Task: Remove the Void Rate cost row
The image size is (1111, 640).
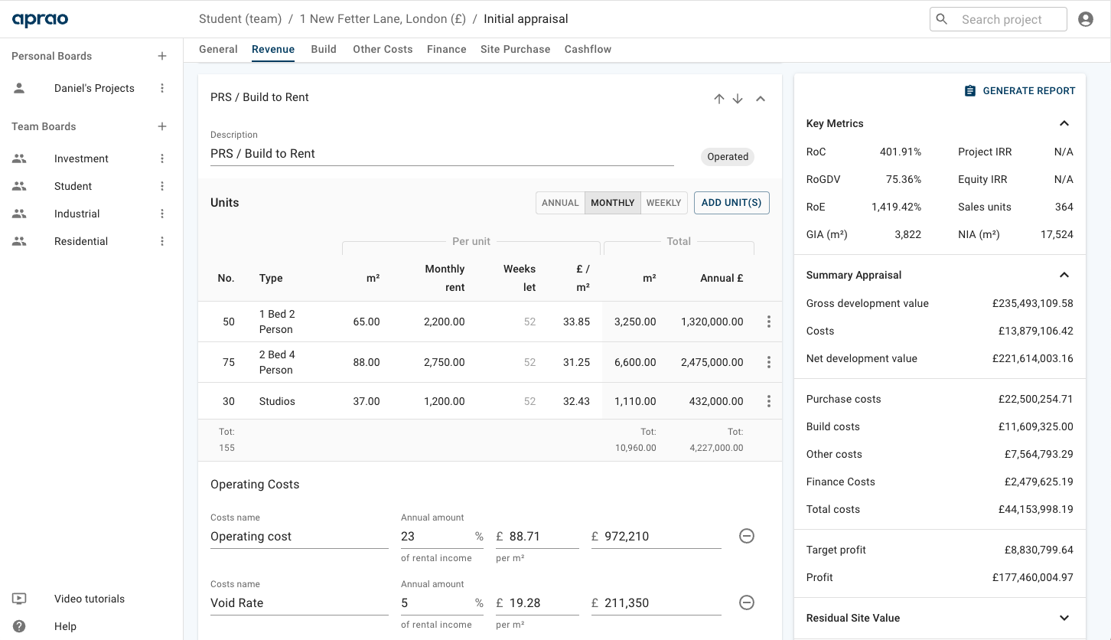Action: click(747, 602)
